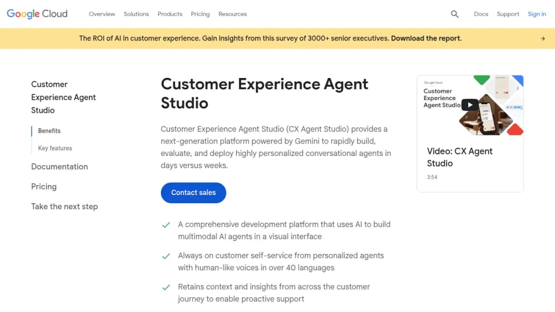The width and height of the screenshot is (555, 312).
Task: Open the video card thumbnail image
Action: click(470, 105)
